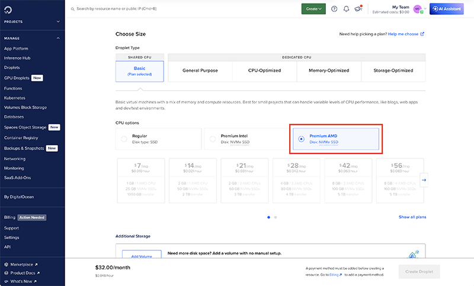The height and width of the screenshot is (286, 474).
Task: Click the next plans arrow icon
Action: [423, 180]
